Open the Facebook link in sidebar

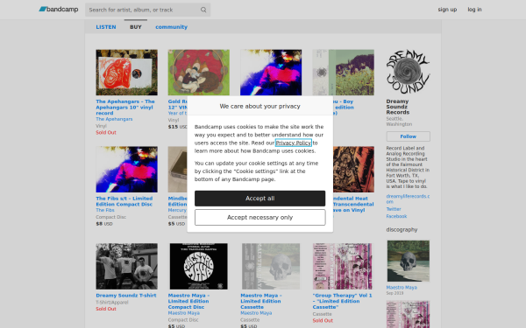396,217
